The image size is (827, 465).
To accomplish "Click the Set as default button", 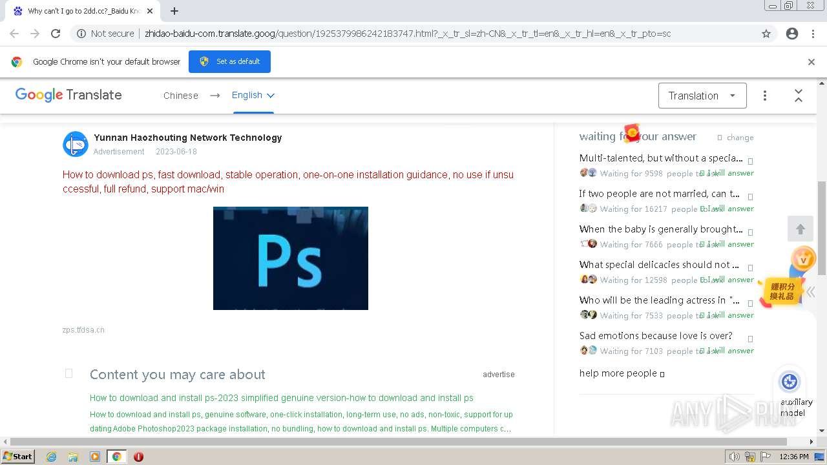I will pos(229,61).
